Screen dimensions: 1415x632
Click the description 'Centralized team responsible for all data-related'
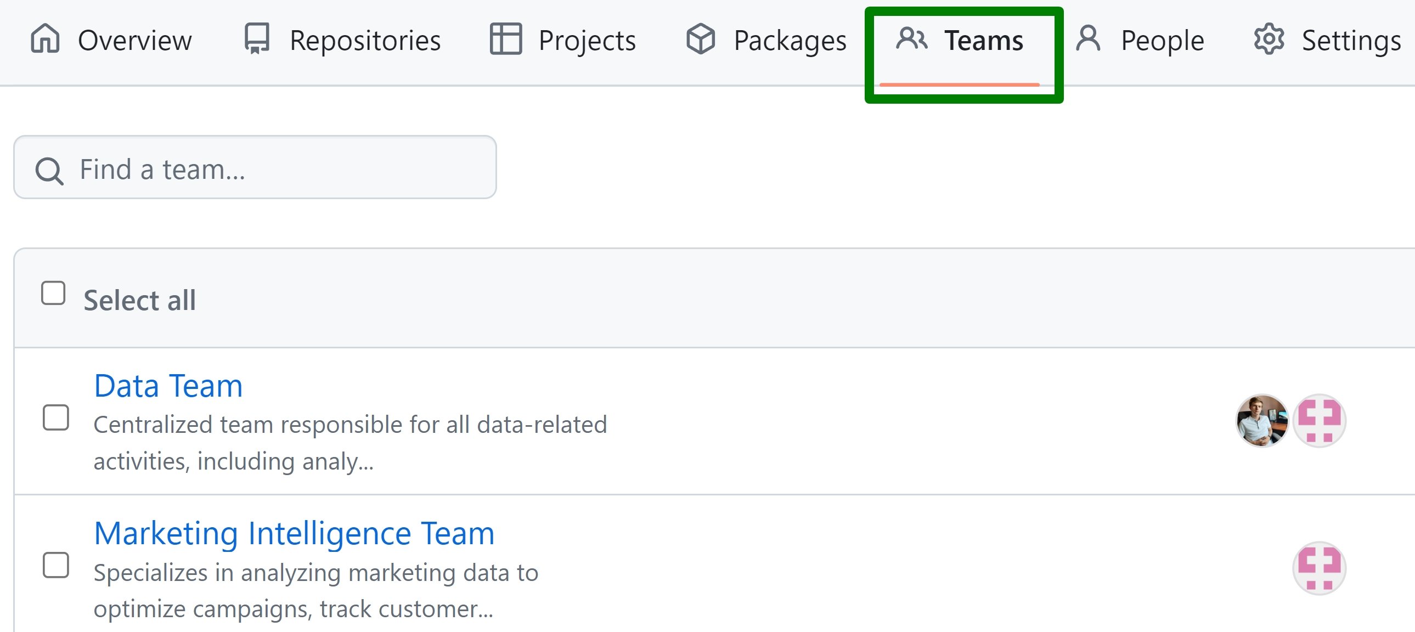point(350,425)
